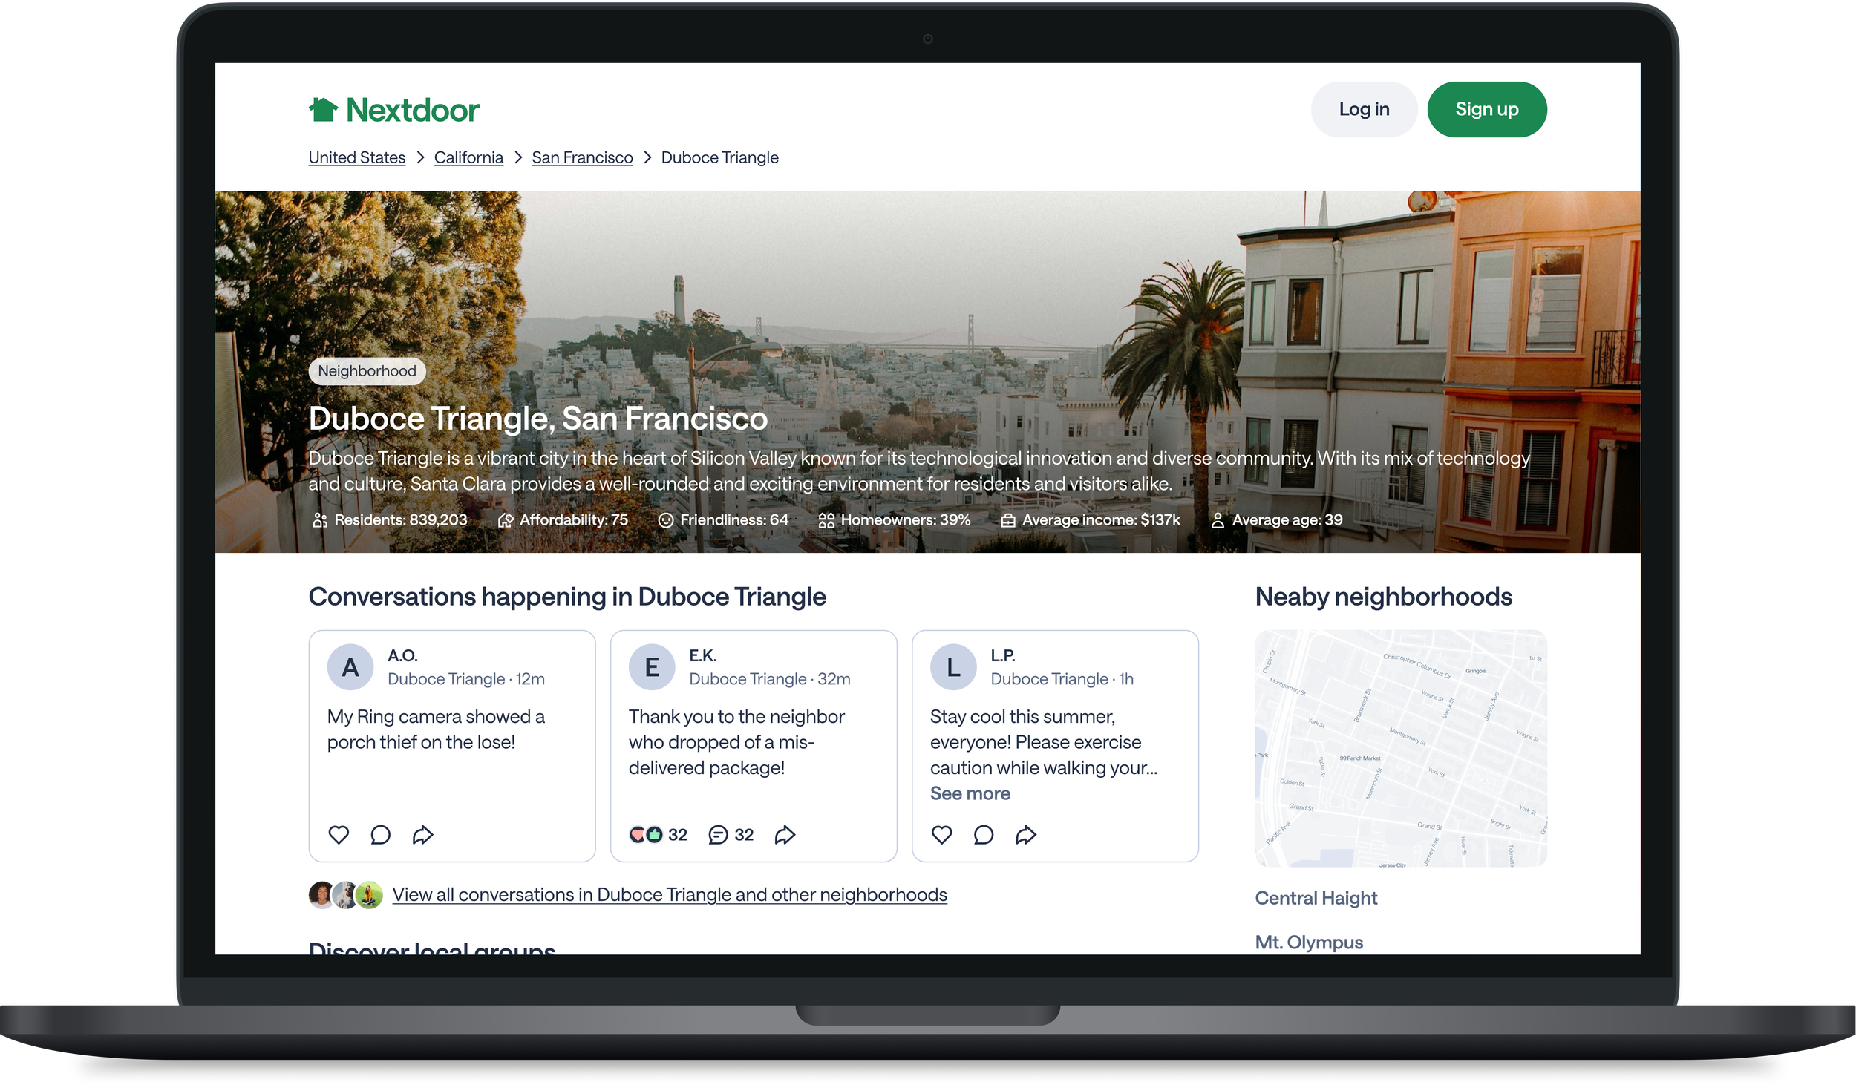This screenshot has width=1856, height=1085.
Task: Click the green Sign up button
Action: [x=1486, y=109]
